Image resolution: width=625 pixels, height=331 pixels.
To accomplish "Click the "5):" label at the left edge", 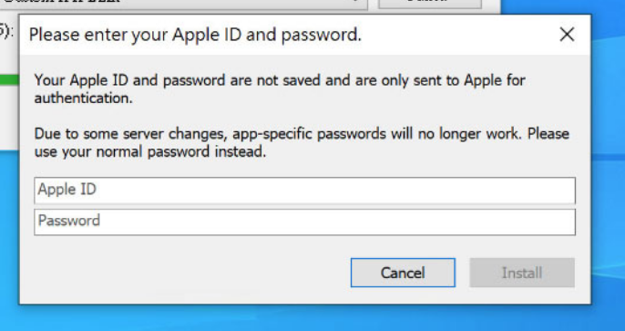I will pos(6,32).
